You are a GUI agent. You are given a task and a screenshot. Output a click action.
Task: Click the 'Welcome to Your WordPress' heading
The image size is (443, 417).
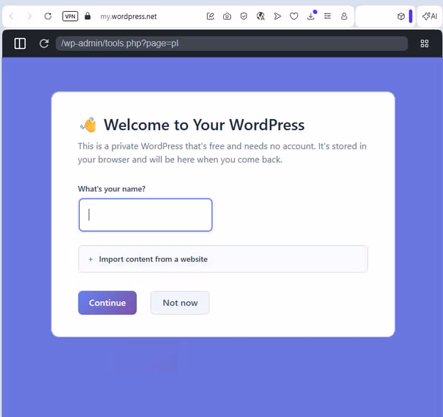click(204, 125)
